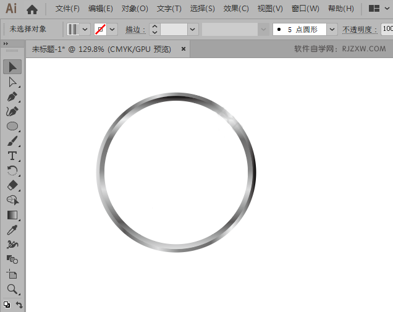Pick the Ellipse tool
The height and width of the screenshot is (312, 393).
[12, 126]
